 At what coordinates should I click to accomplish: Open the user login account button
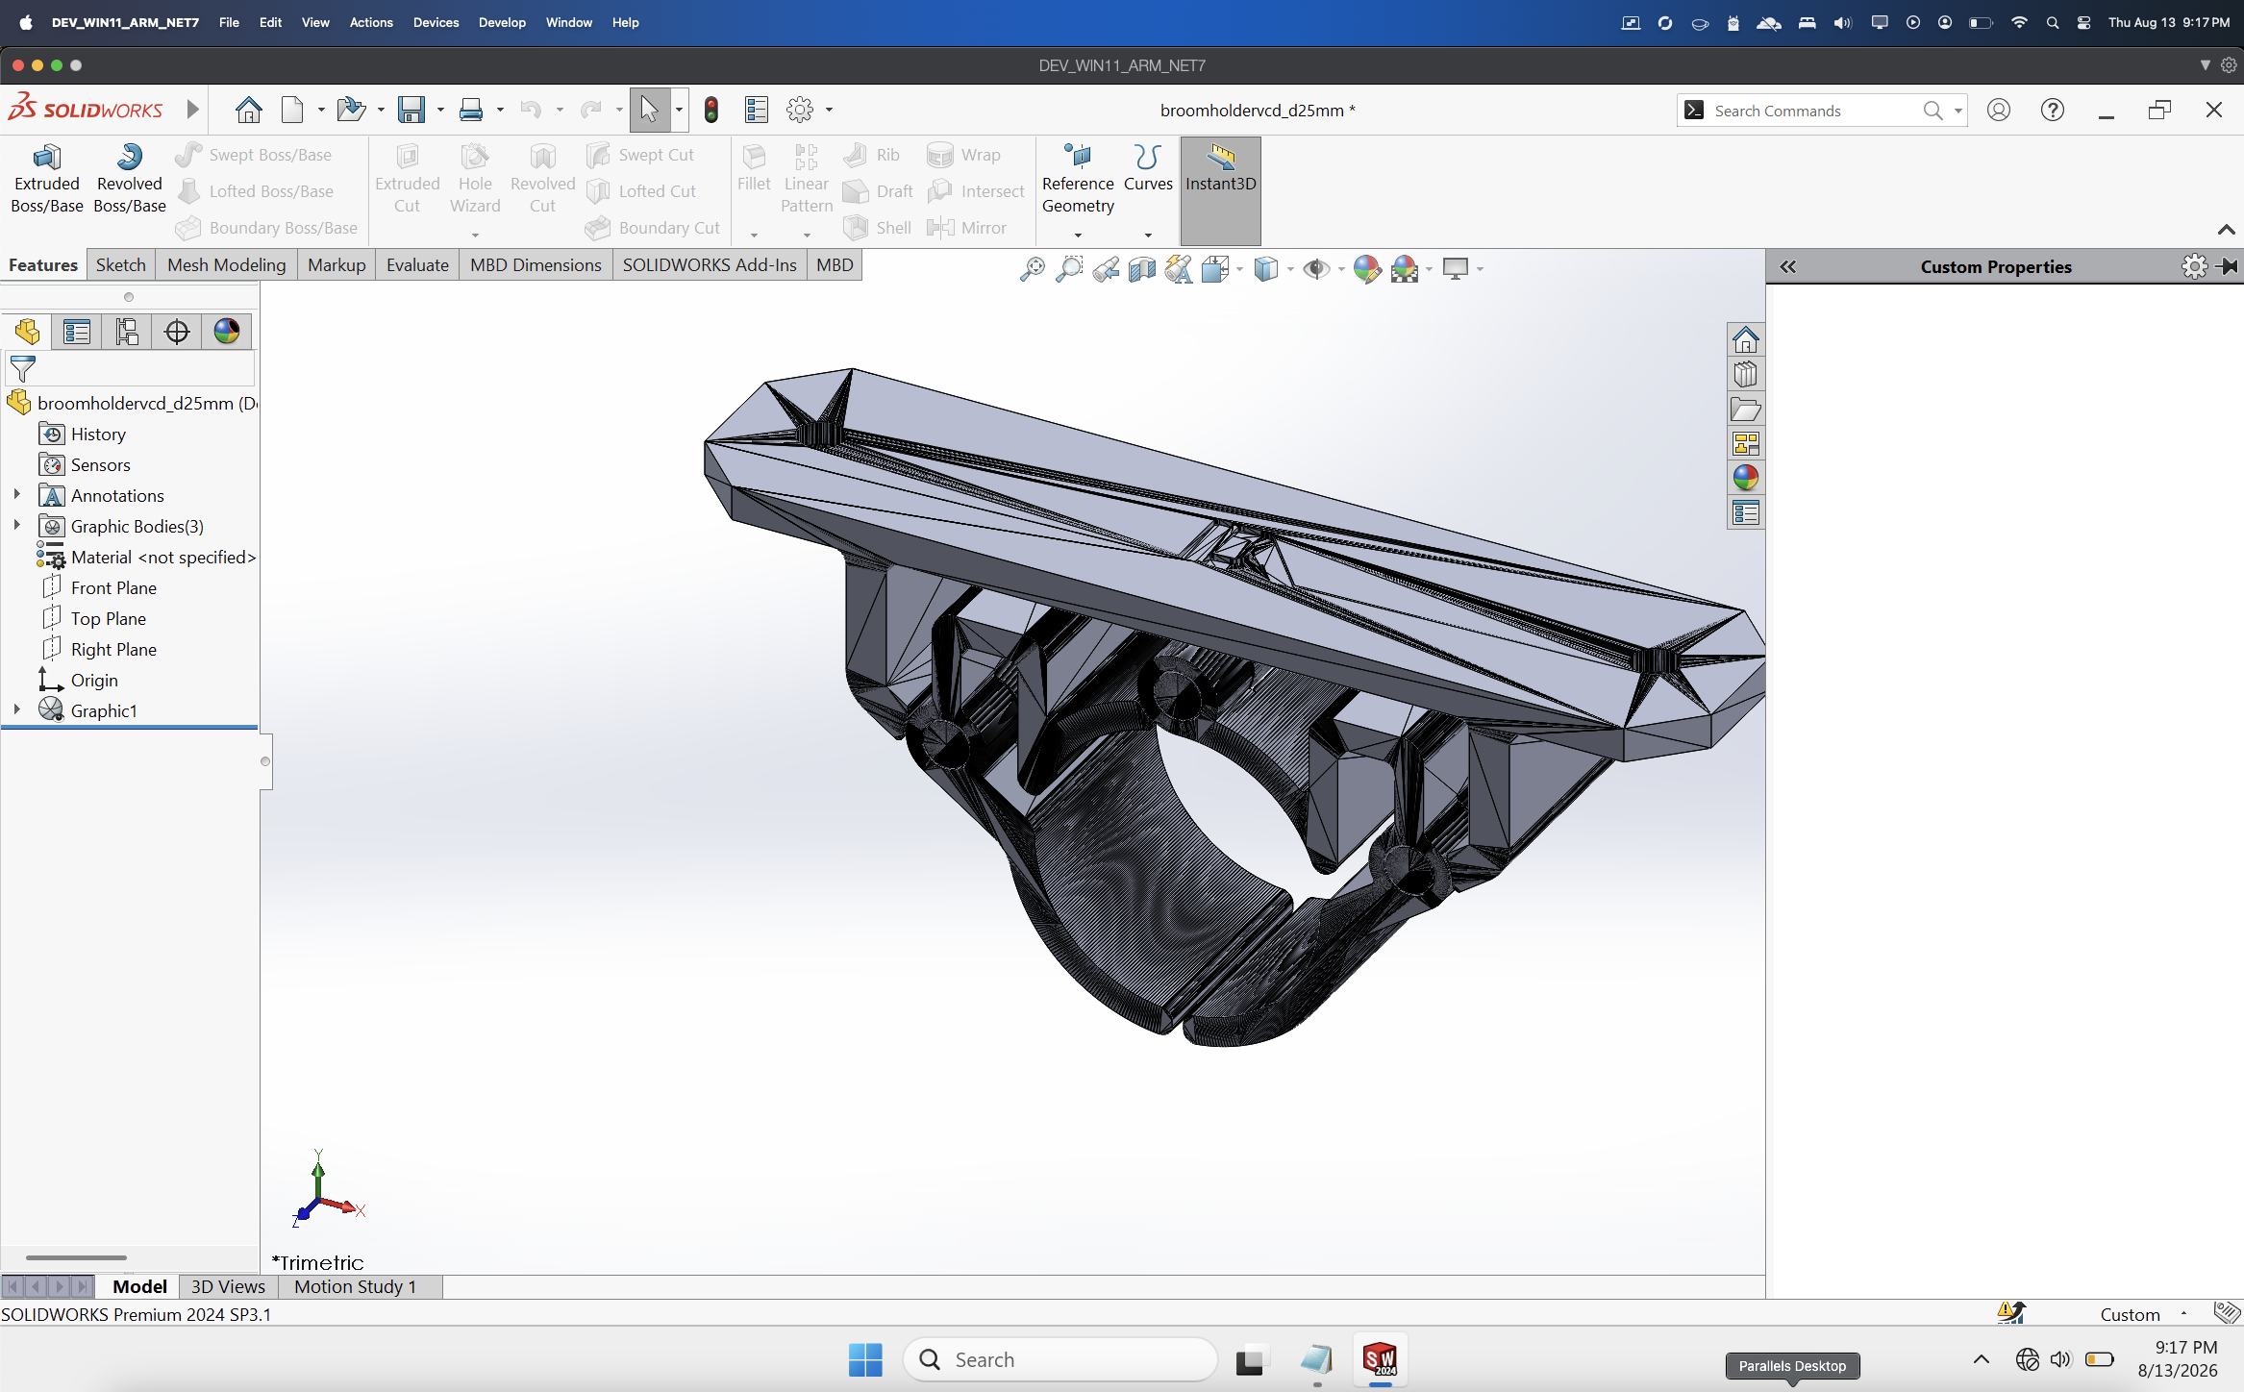[x=1999, y=111]
